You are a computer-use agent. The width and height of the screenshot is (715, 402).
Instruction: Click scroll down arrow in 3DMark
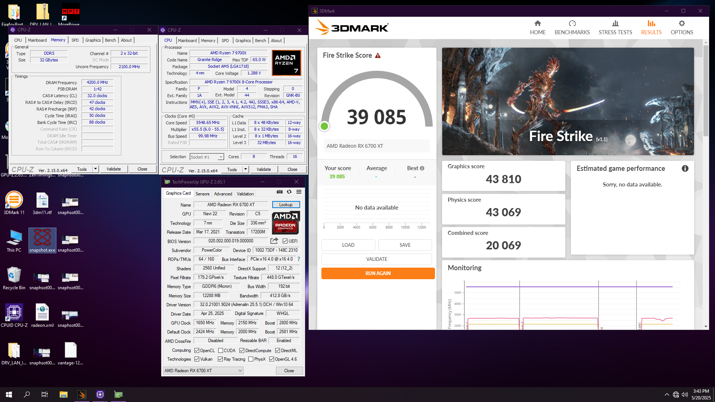(706, 326)
